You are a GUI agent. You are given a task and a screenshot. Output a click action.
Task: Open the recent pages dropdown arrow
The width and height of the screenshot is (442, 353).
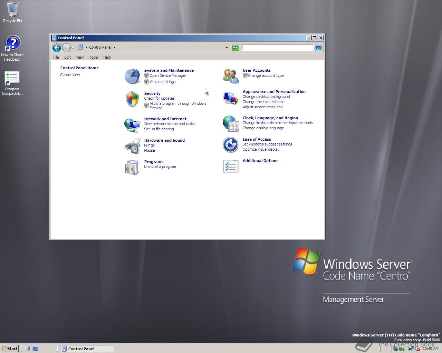(73, 48)
